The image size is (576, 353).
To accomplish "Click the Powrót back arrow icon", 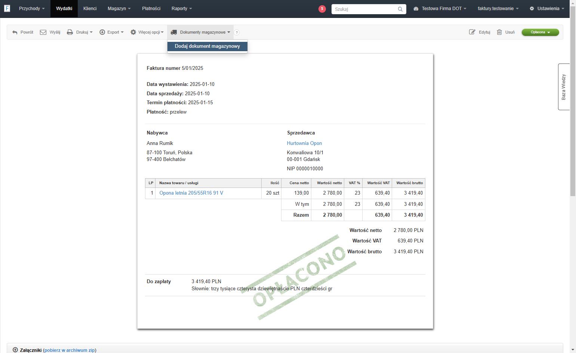I will (x=15, y=32).
